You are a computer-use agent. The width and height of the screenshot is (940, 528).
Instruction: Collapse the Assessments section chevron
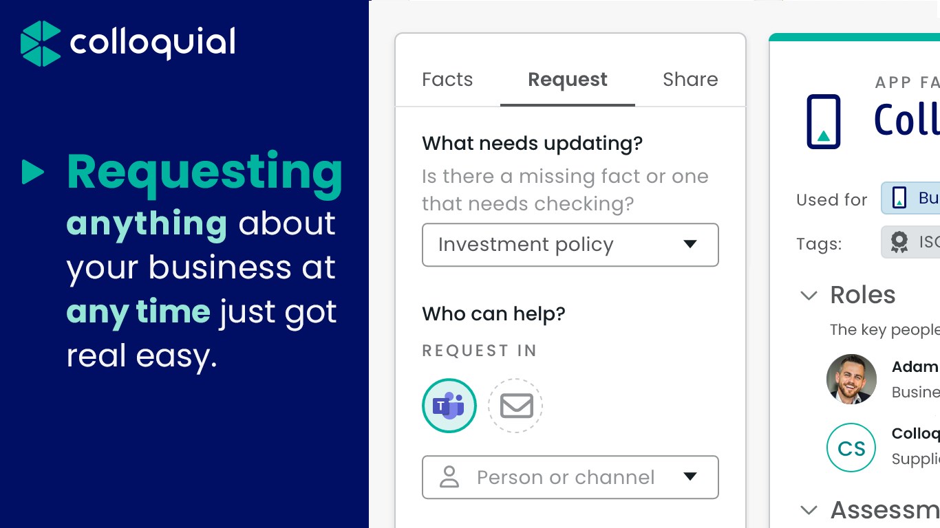pyautogui.click(x=809, y=510)
